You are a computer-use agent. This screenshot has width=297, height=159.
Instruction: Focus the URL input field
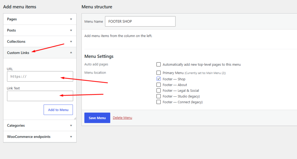(x=40, y=76)
